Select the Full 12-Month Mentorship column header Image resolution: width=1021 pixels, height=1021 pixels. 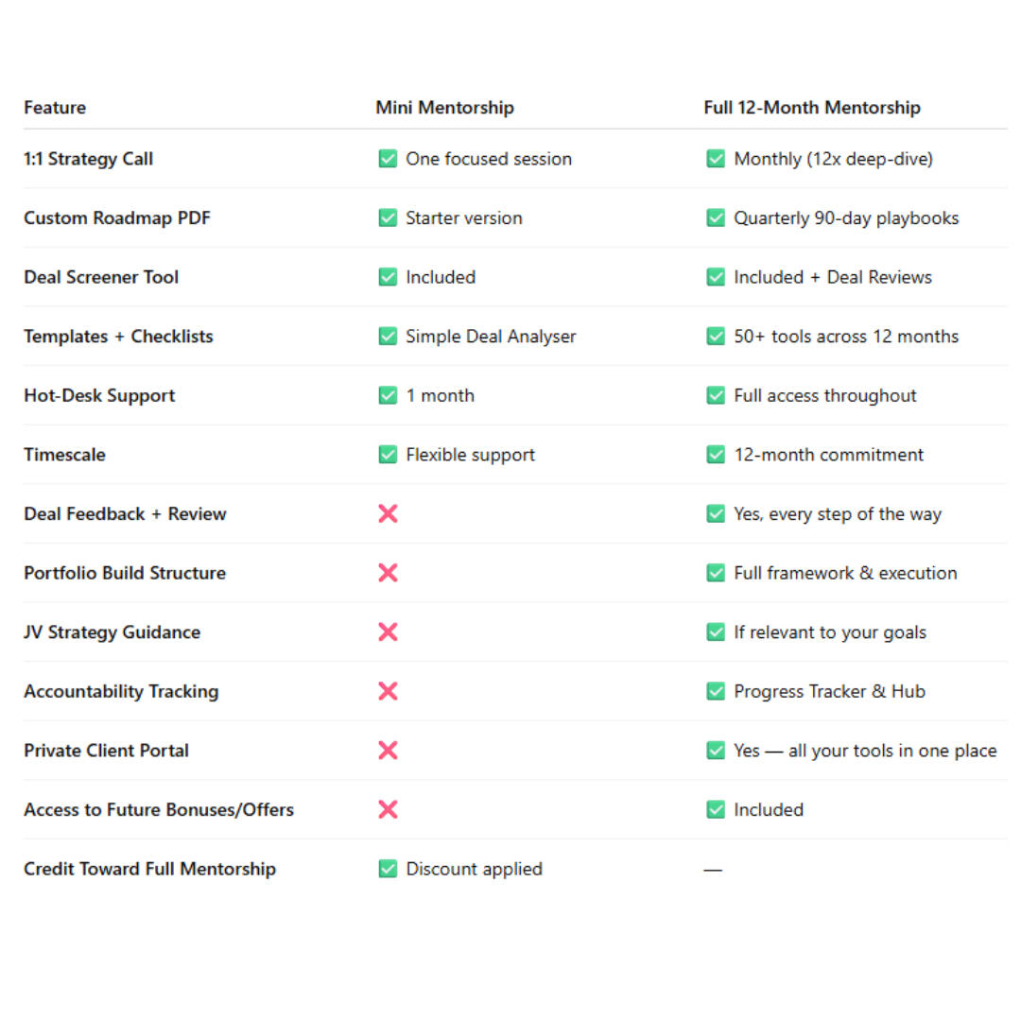[x=811, y=108]
